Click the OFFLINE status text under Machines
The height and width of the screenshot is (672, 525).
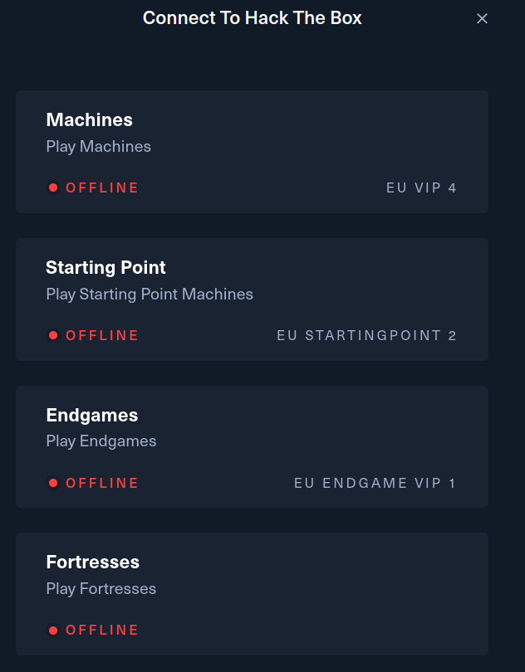(x=102, y=187)
